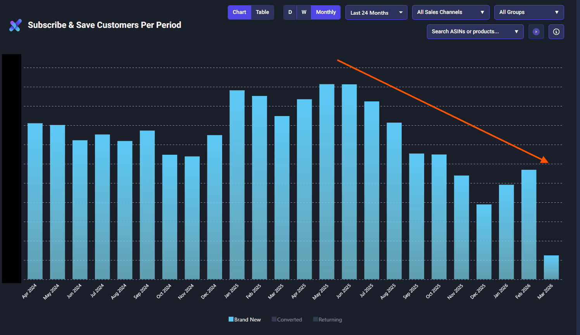Enable Monthly granularity
This screenshot has height=335, width=580.
(x=326, y=12)
